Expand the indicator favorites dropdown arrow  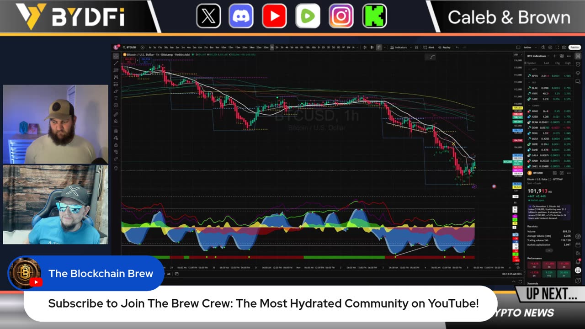pyautogui.click(x=411, y=47)
